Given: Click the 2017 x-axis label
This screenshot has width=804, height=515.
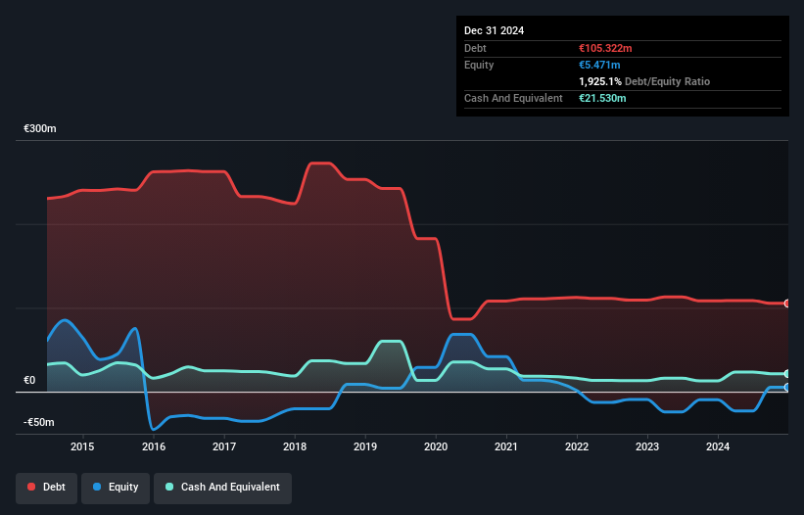Looking at the screenshot, I should click(224, 446).
